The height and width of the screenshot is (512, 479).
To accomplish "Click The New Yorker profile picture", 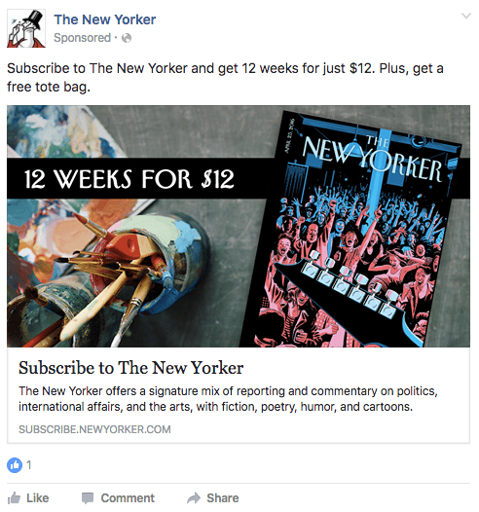I will 26,28.
